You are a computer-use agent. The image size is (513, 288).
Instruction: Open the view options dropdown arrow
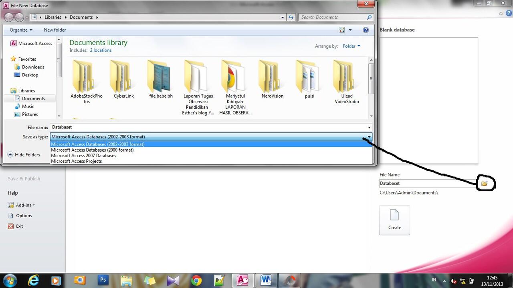click(x=350, y=30)
